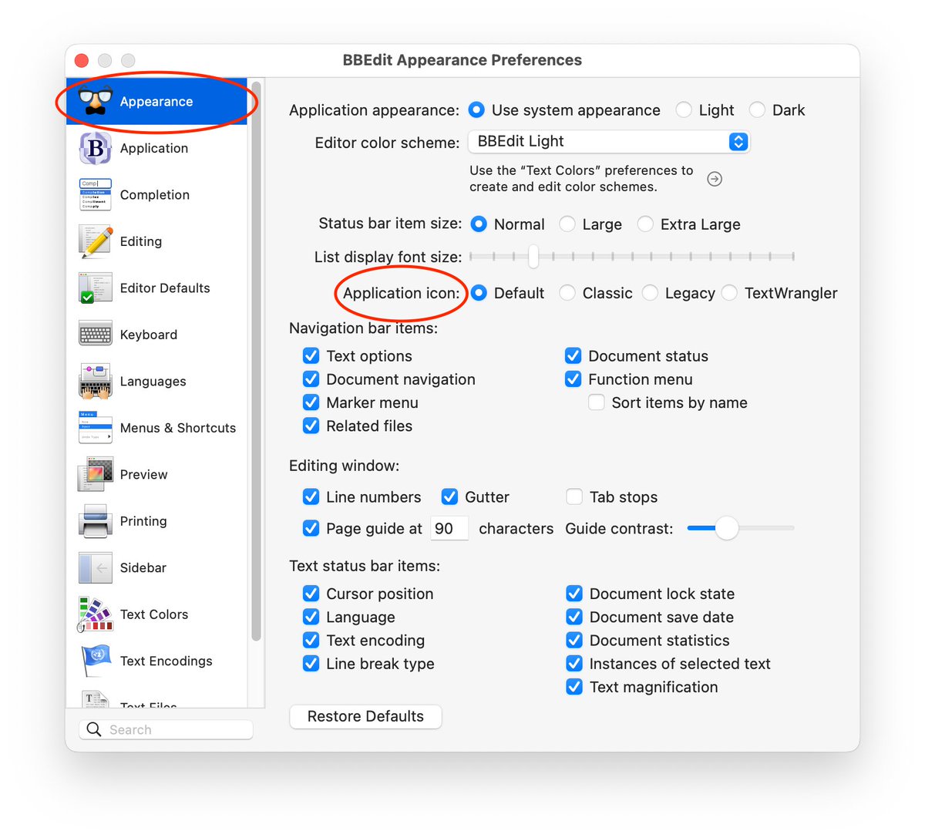The width and height of the screenshot is (925, 838).
Task: Set status bar item size to Large
Action: tap(567, 224)
